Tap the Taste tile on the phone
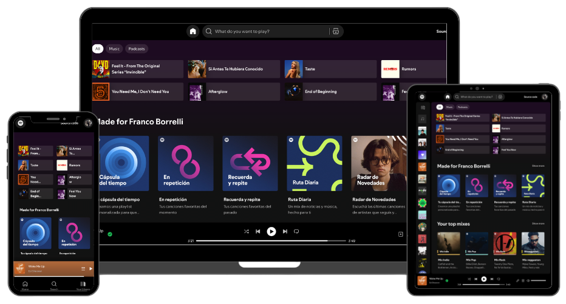The image size is (566, 304). (35, 165)
